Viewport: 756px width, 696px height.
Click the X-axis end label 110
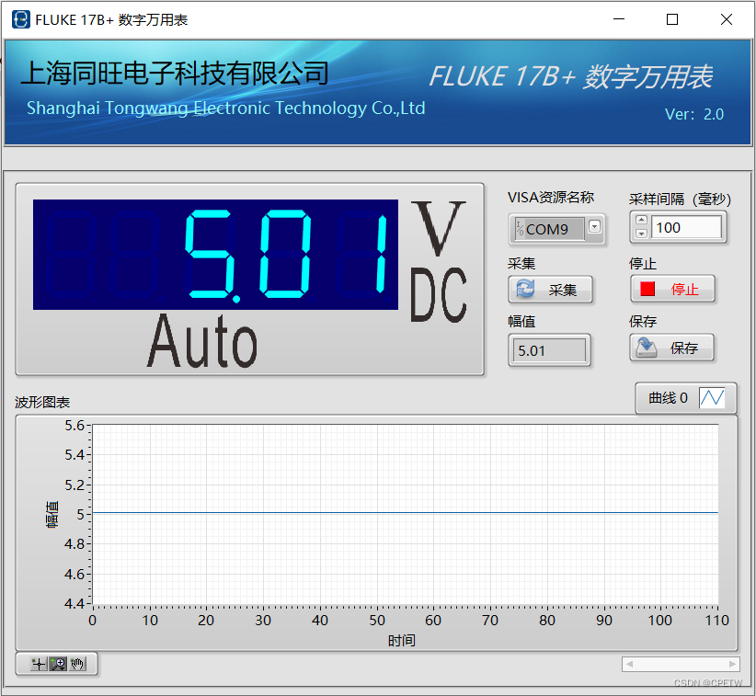[x=717, y=621]
